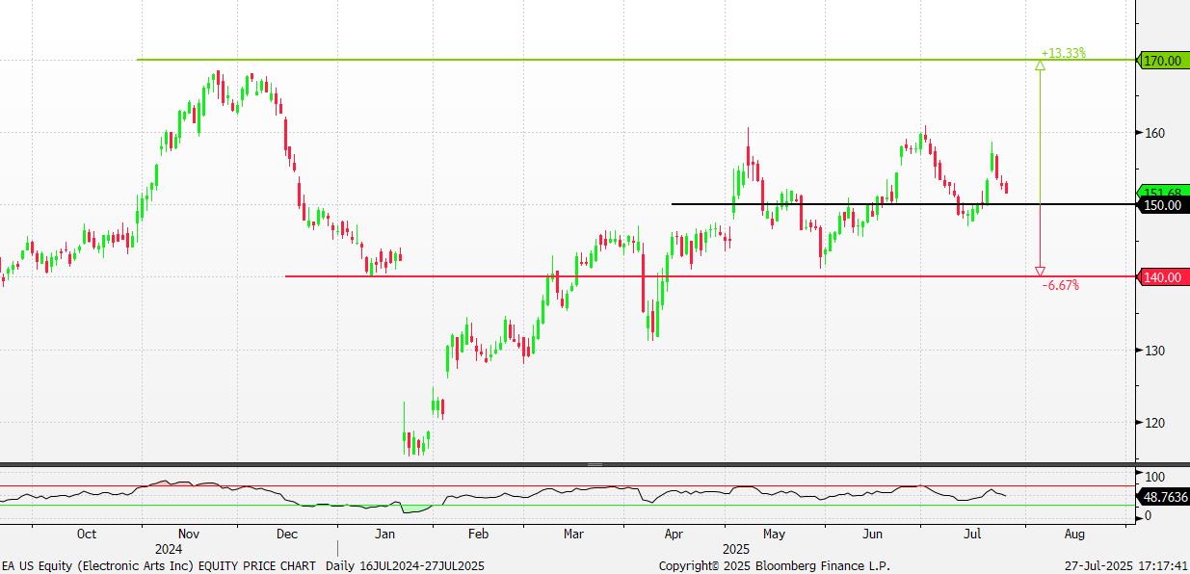1190x574 pixels.
Task: Click the RSI 100 scale label
Action: (x=1154, y=477)
